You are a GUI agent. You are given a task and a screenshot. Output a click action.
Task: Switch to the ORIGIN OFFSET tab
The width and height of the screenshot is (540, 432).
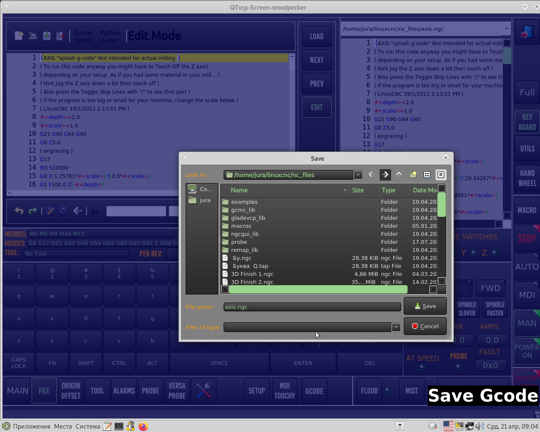[71, 391]
